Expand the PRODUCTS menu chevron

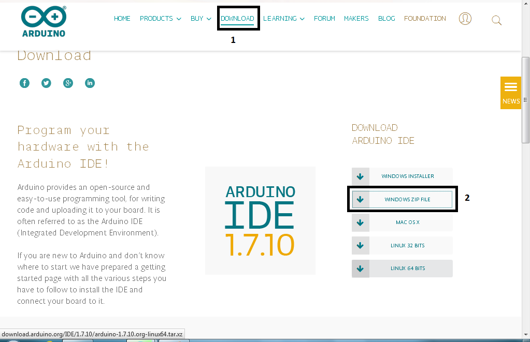pyautogui.click(x=179, y=19)
